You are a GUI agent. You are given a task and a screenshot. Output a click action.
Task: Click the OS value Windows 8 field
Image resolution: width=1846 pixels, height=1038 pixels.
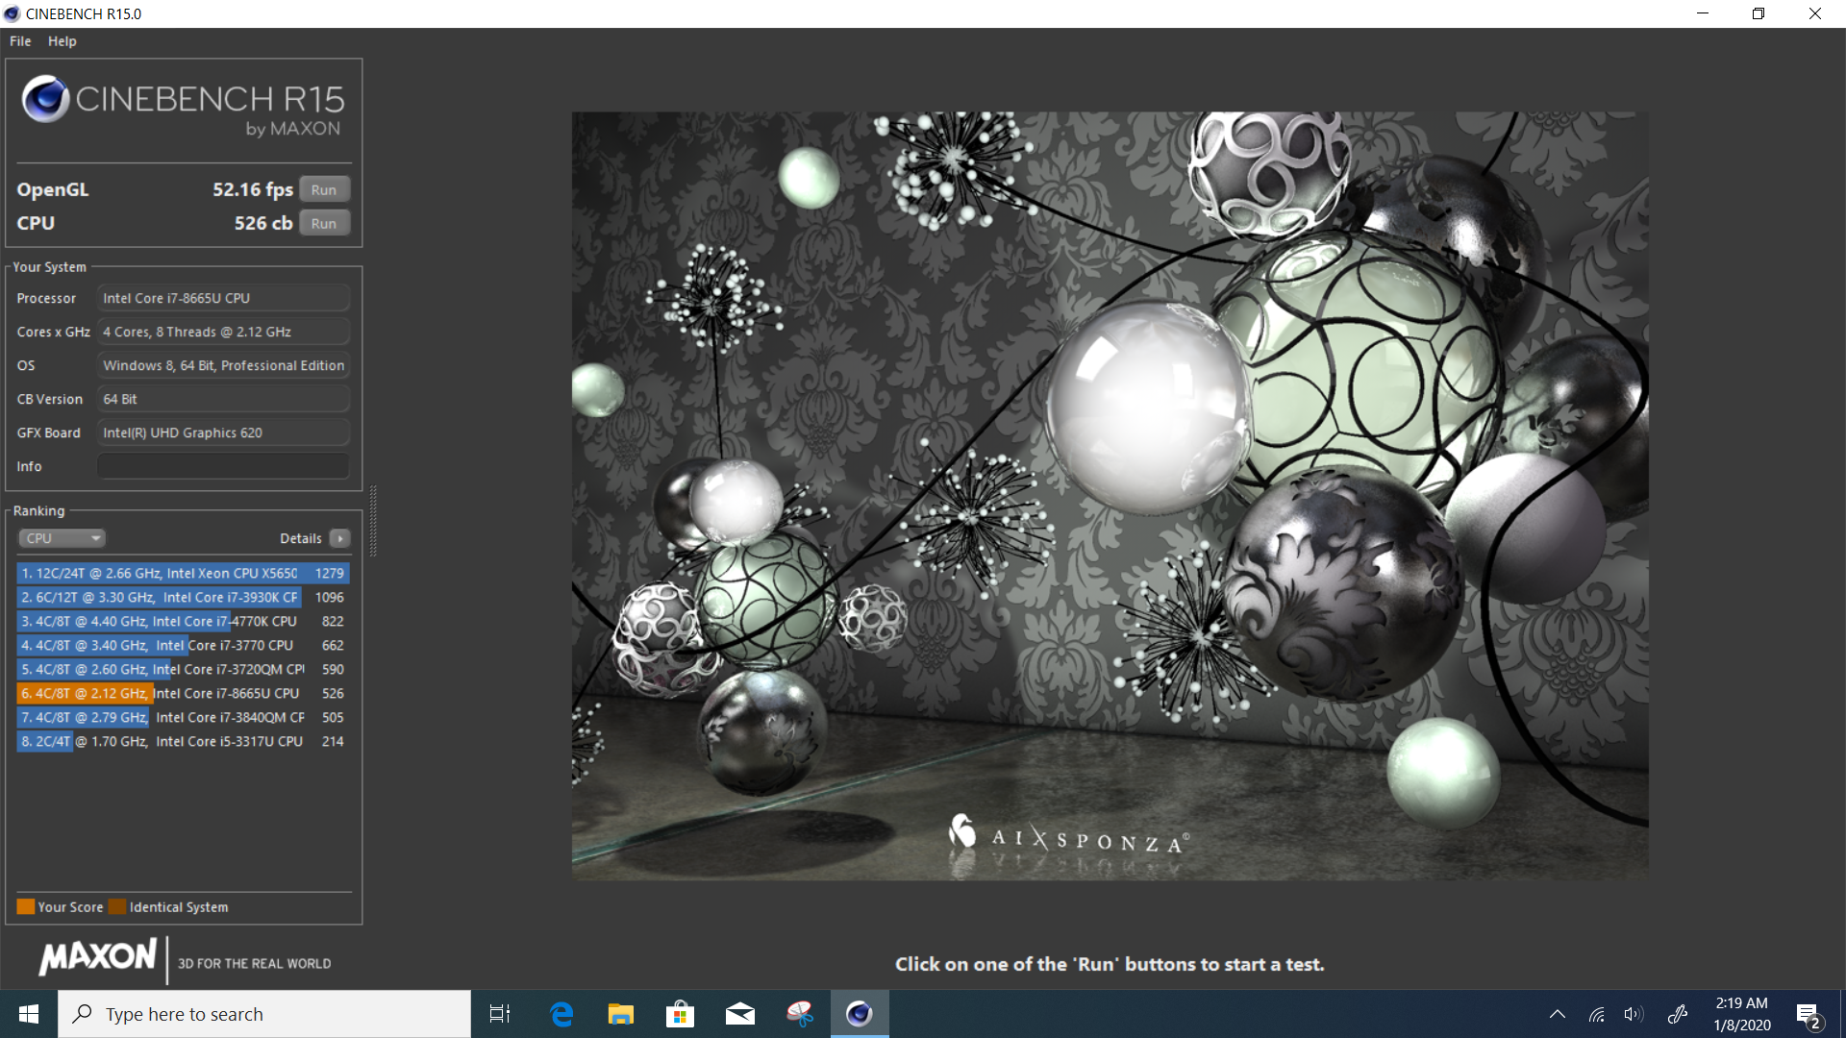point(223,365)
